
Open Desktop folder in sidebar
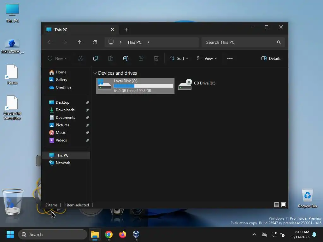coord(63,102)
